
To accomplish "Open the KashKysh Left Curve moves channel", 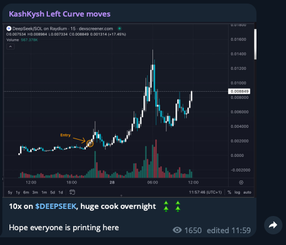I will [x=60, y=14].
